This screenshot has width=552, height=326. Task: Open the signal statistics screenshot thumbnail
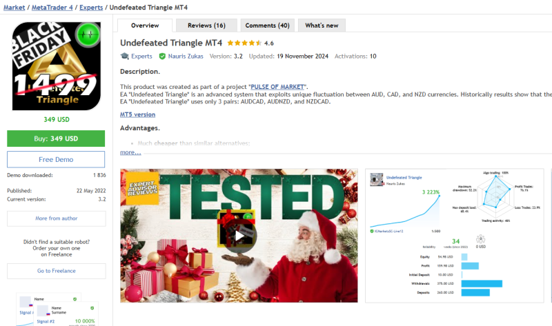click(x=457, y=236)
